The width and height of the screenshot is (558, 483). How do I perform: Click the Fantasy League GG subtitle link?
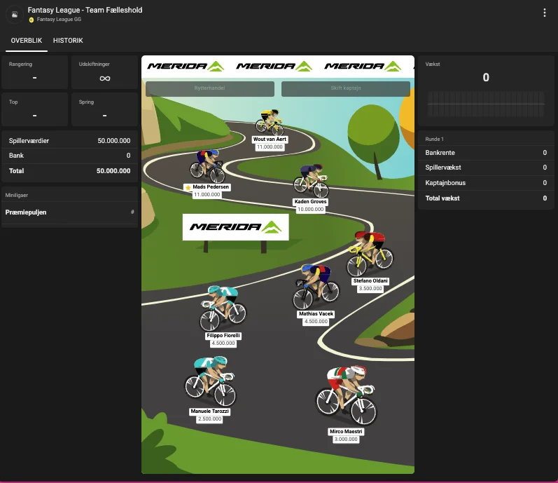tap(59, 20)
